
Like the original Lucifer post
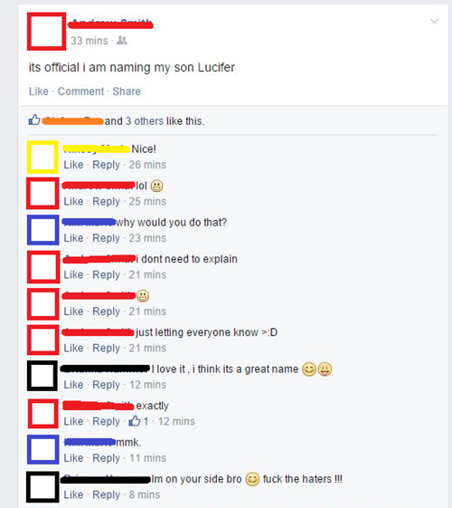pyautogui.click(x=39, y=91)
